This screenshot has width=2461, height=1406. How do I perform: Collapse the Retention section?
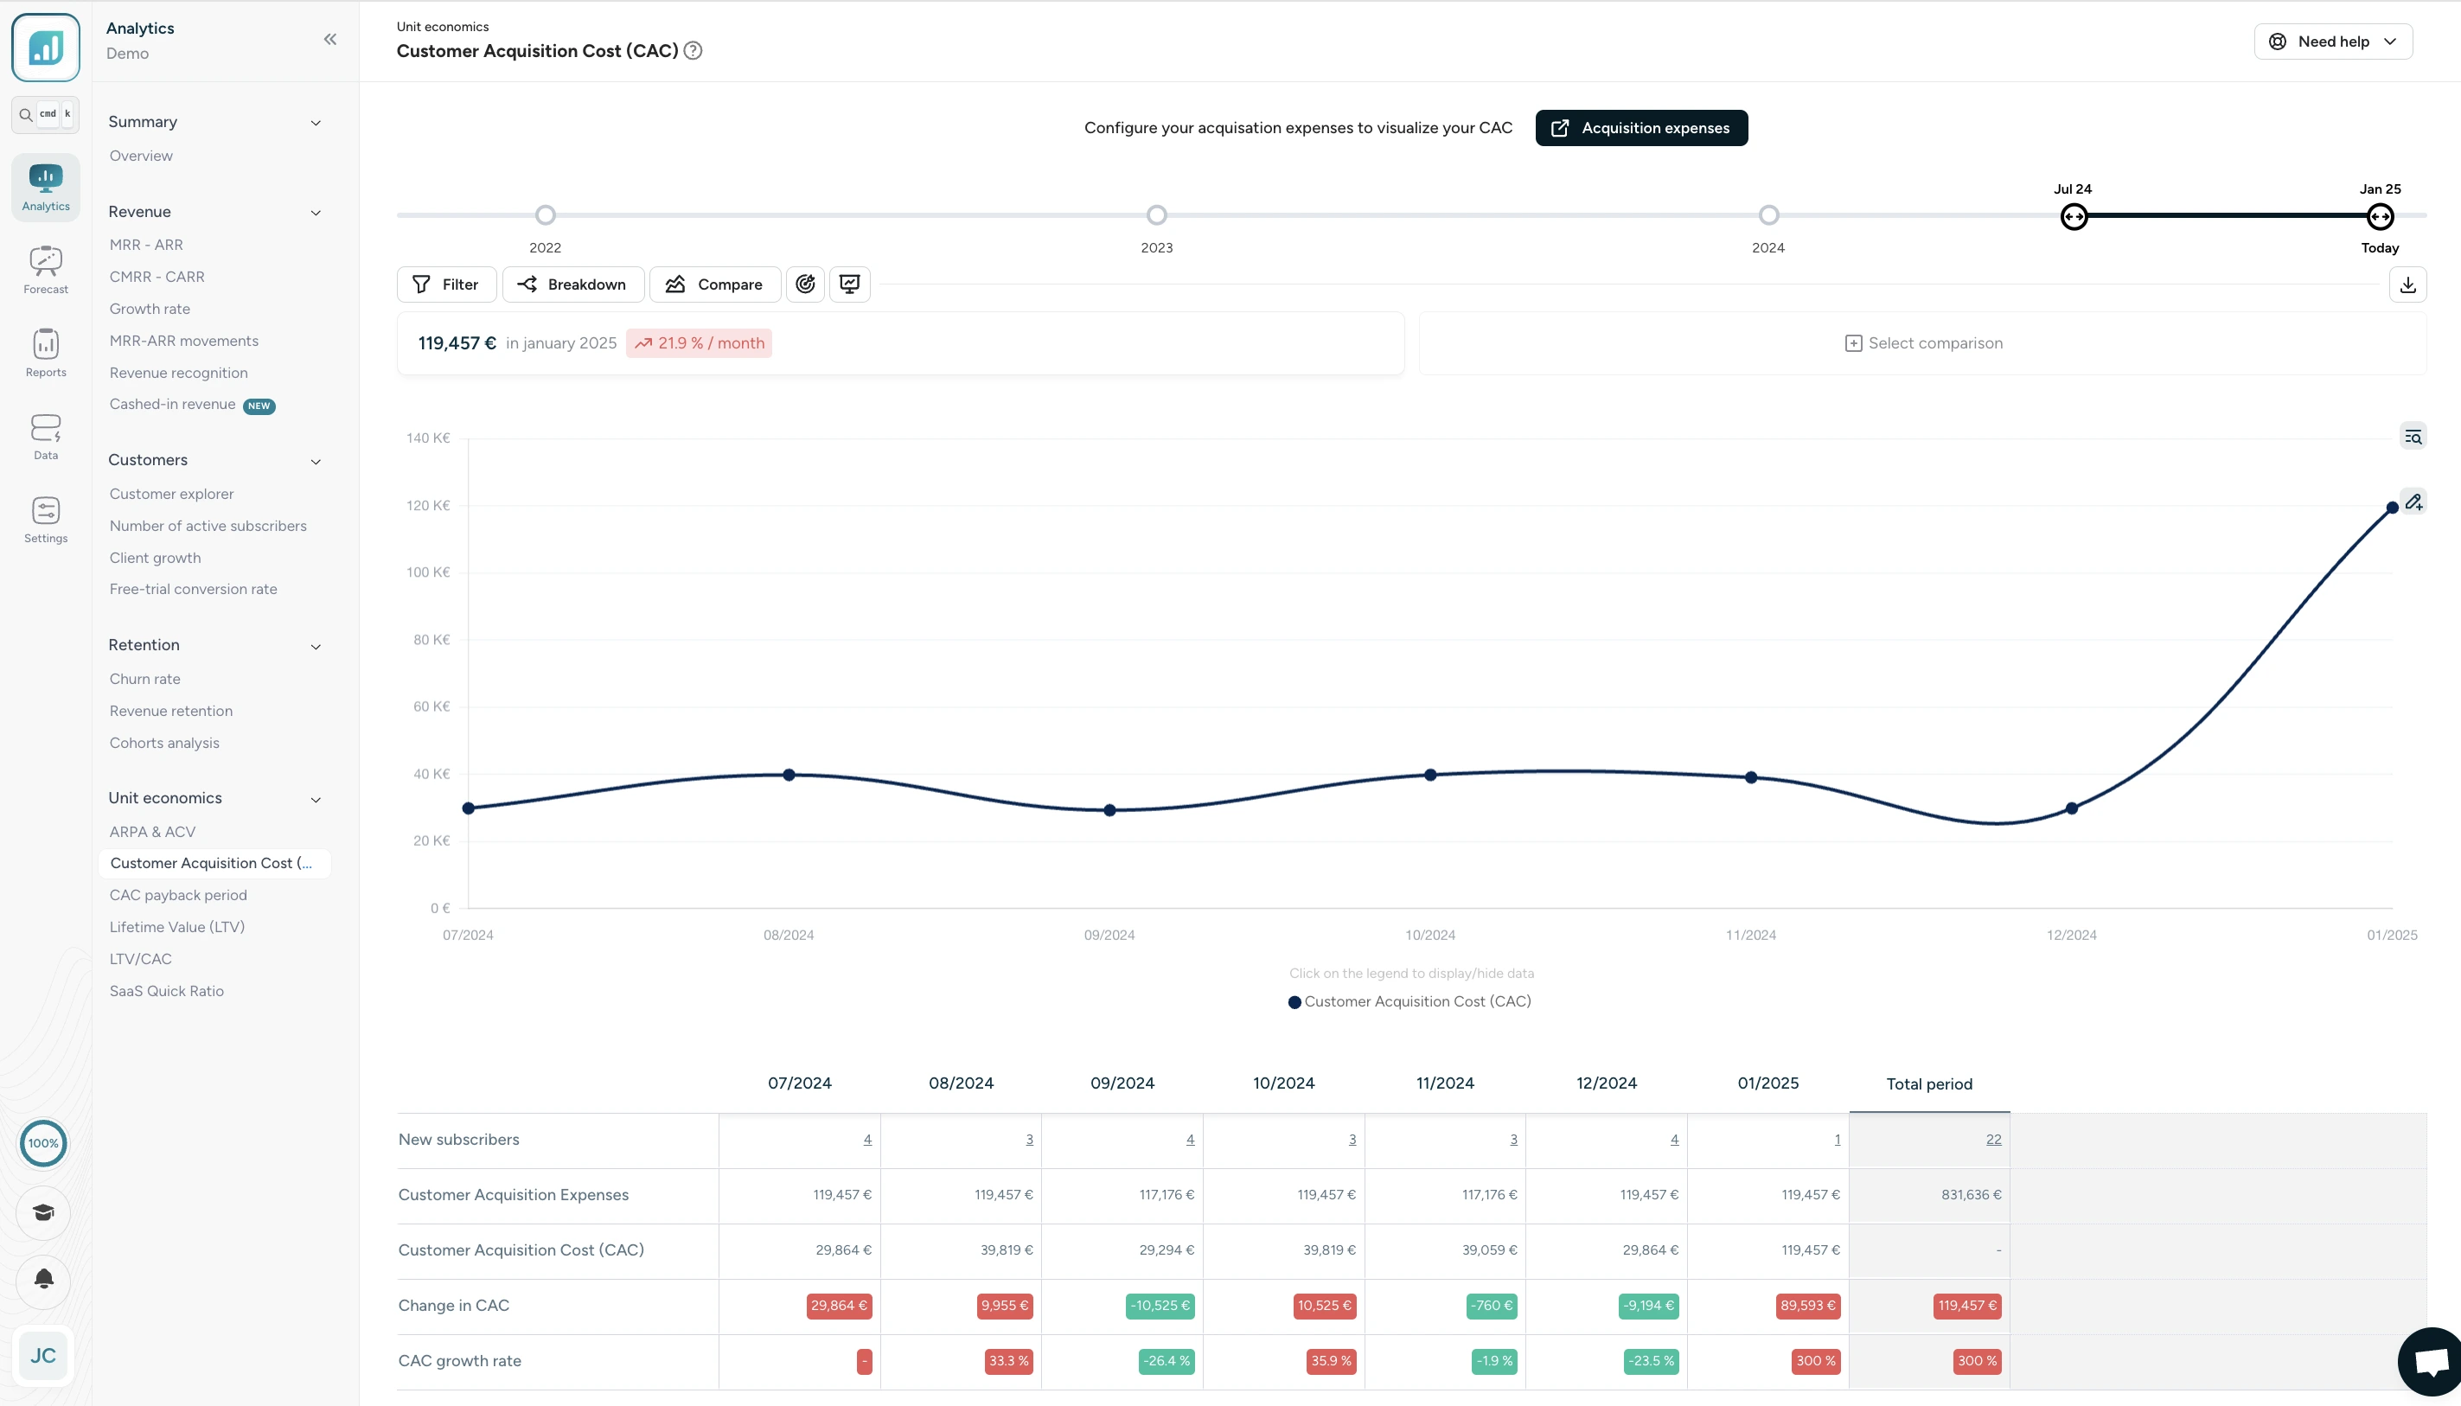click(316, 647)
